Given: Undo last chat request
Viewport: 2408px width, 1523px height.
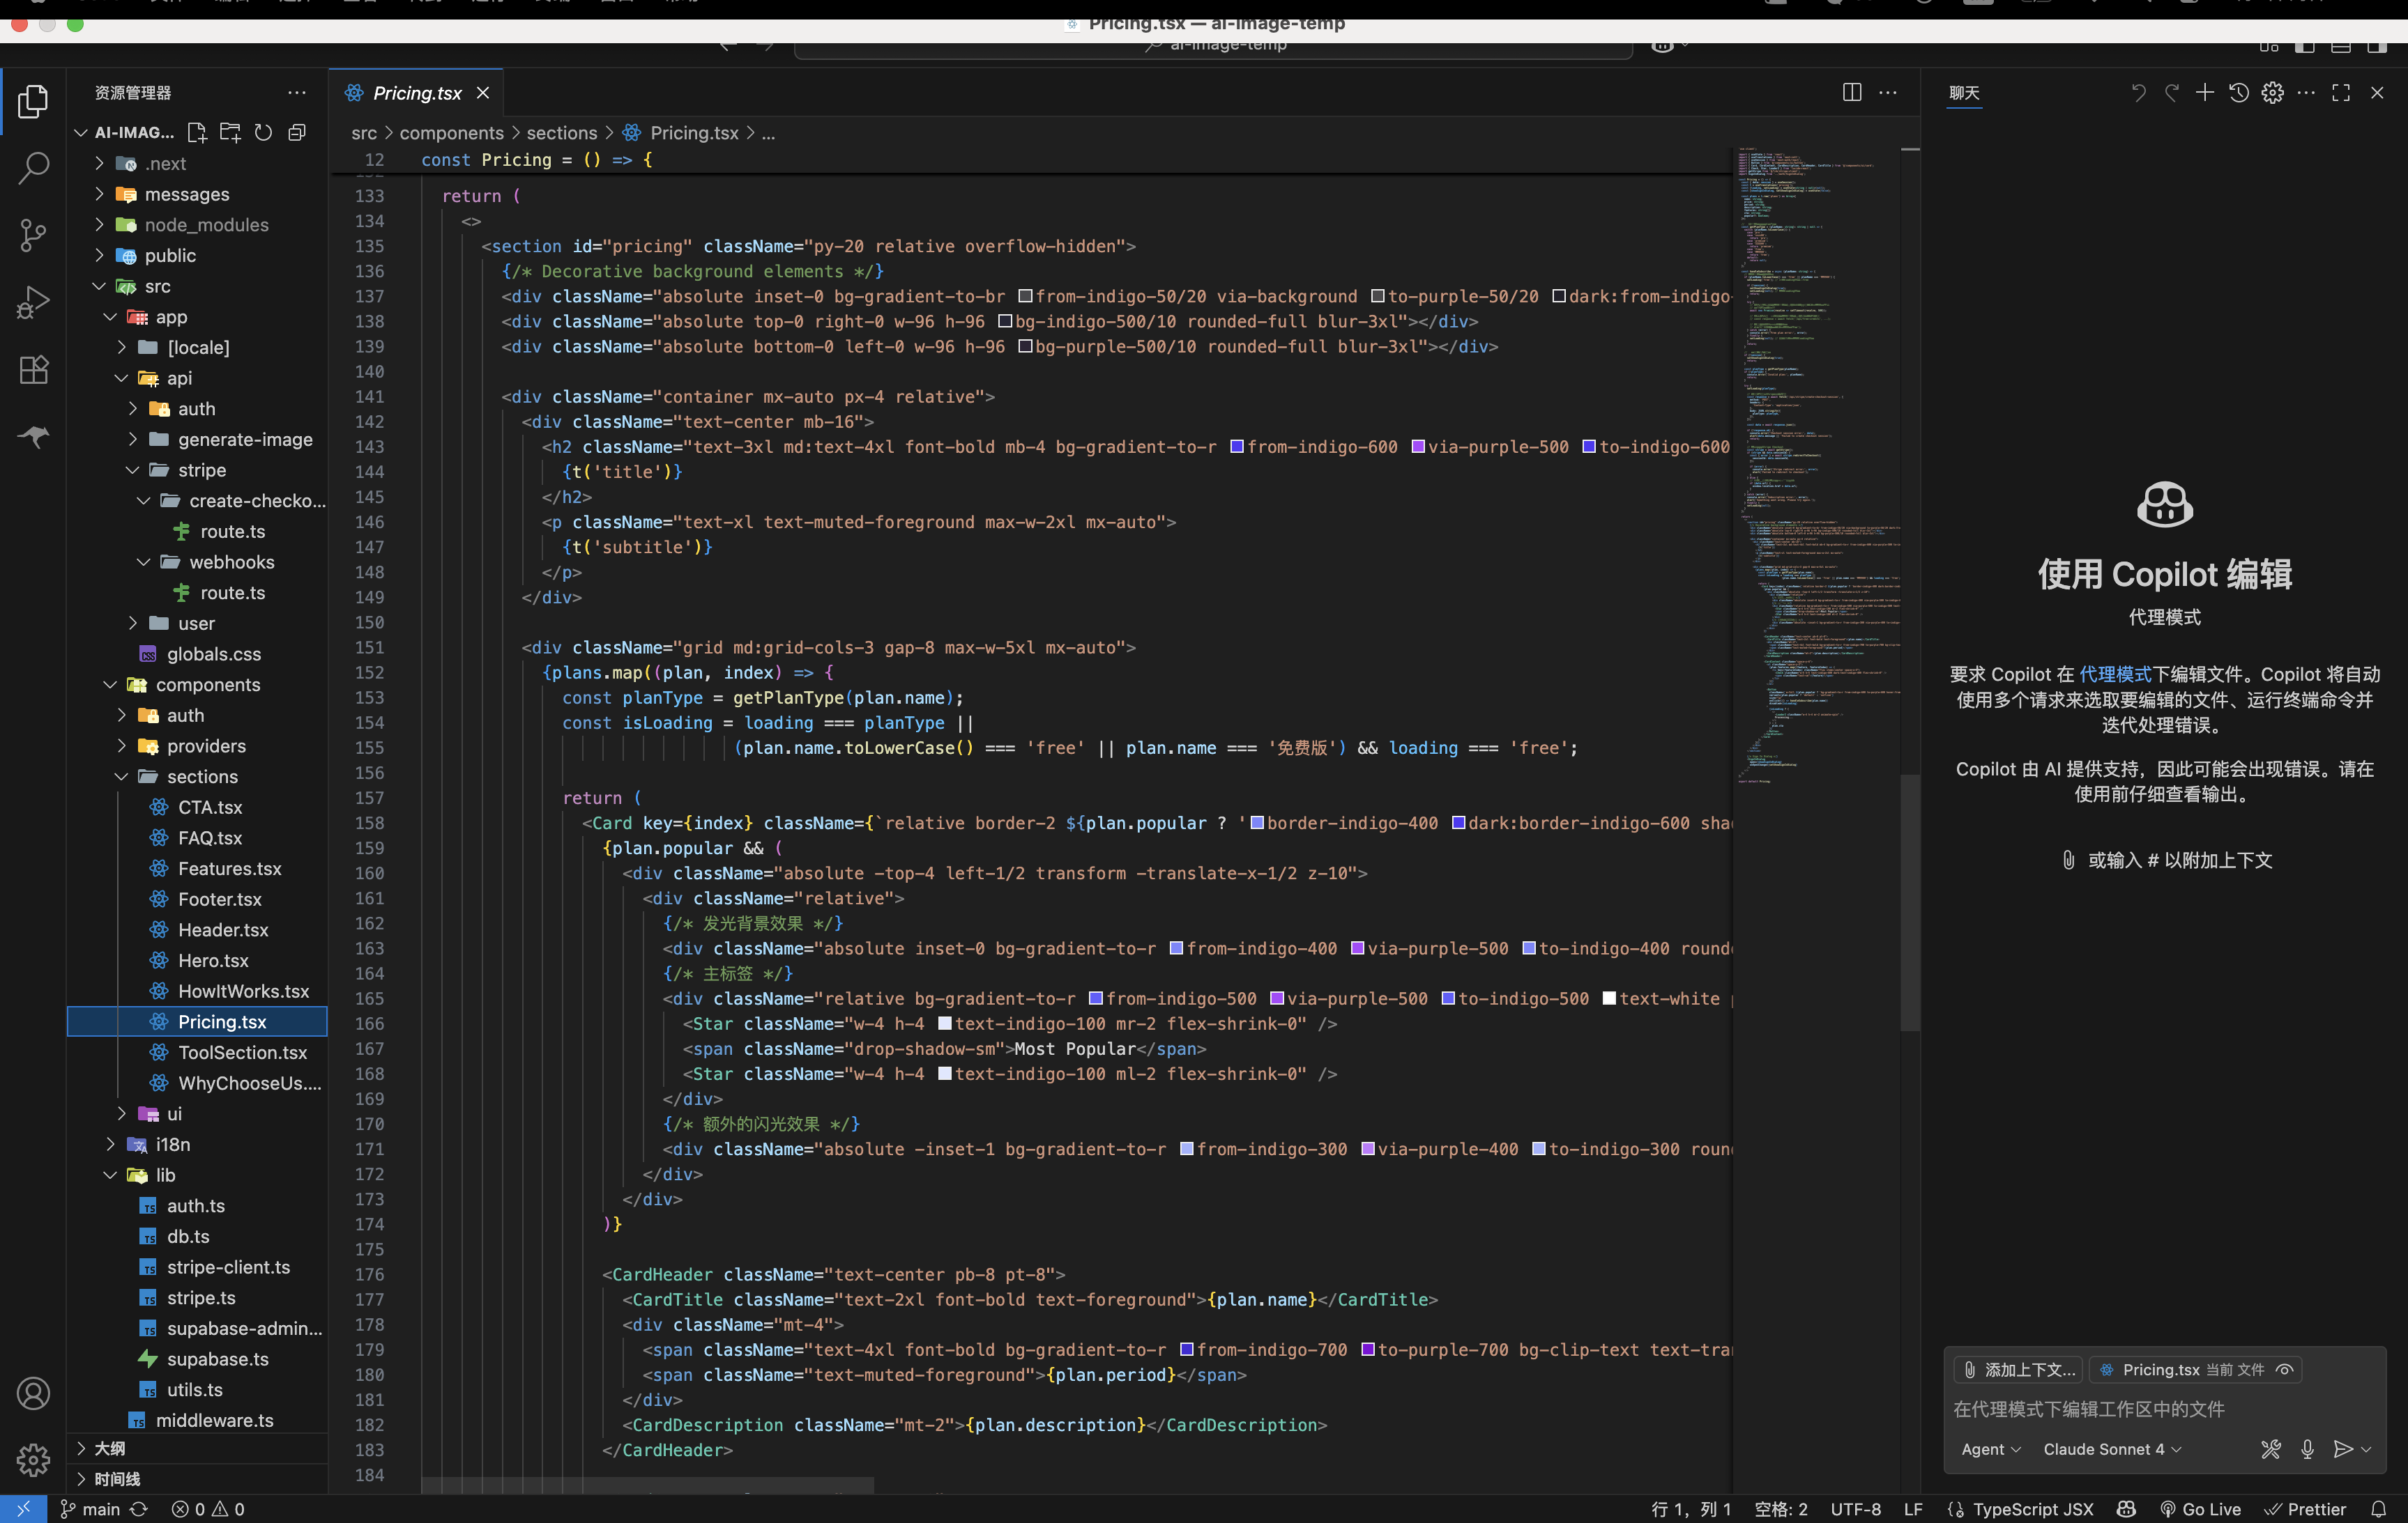Looking at the screenshot, I should tap(2138, 92).
